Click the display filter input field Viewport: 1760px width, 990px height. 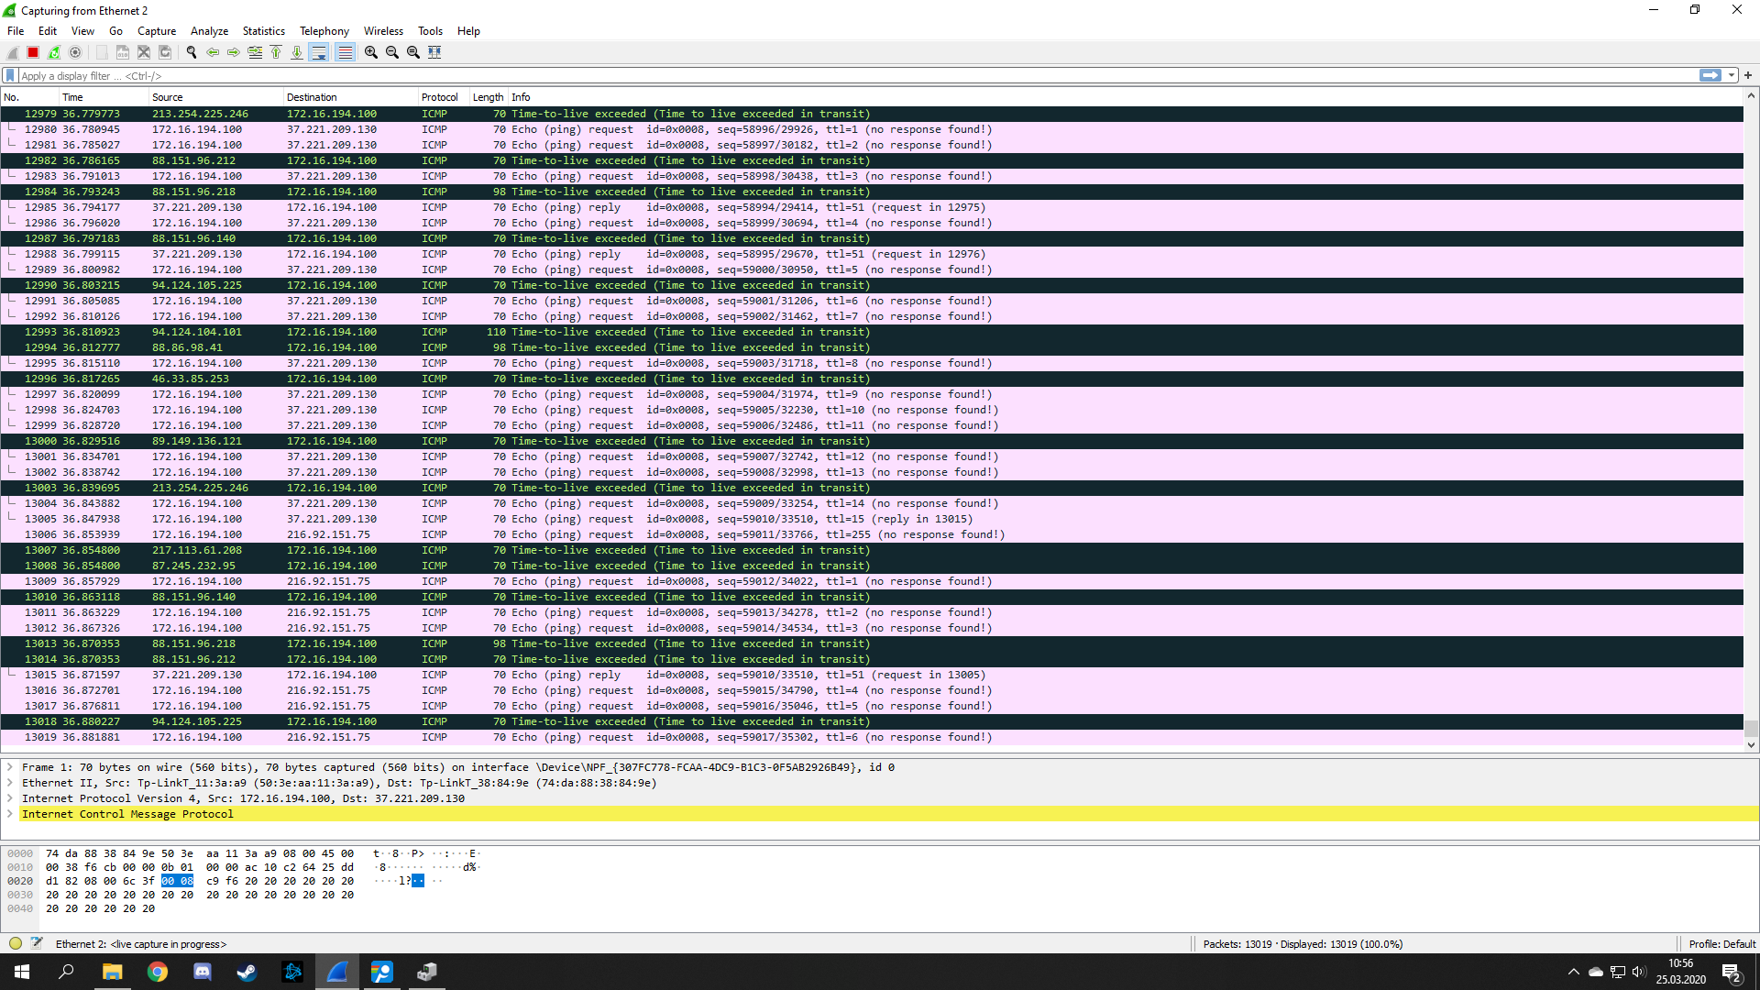pos(825,76)
